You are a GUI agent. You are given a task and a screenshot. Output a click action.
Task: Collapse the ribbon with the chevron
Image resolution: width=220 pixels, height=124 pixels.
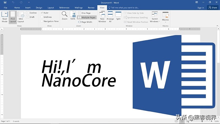[x=217, y=26]
